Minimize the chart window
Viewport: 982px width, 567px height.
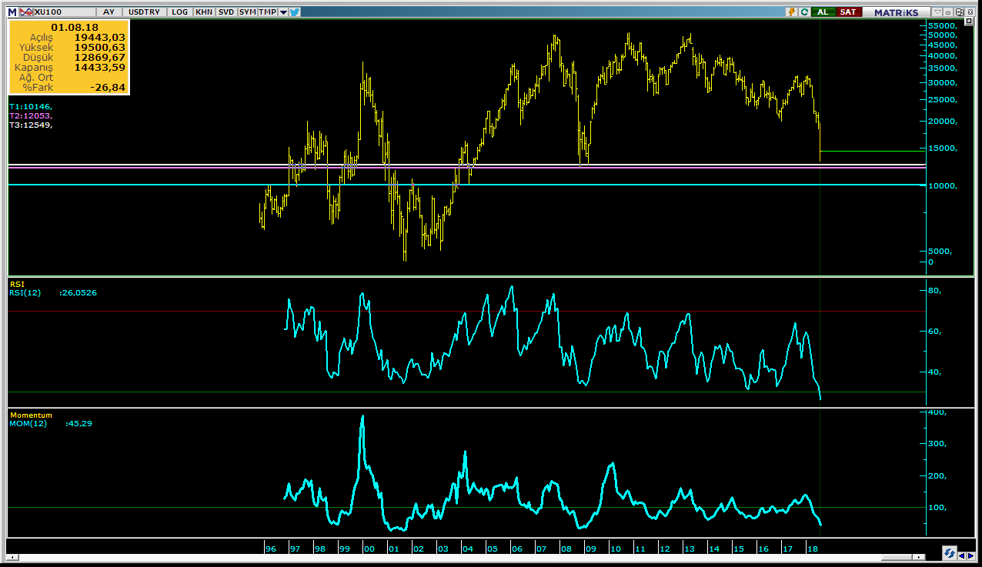tap(948, 12)
